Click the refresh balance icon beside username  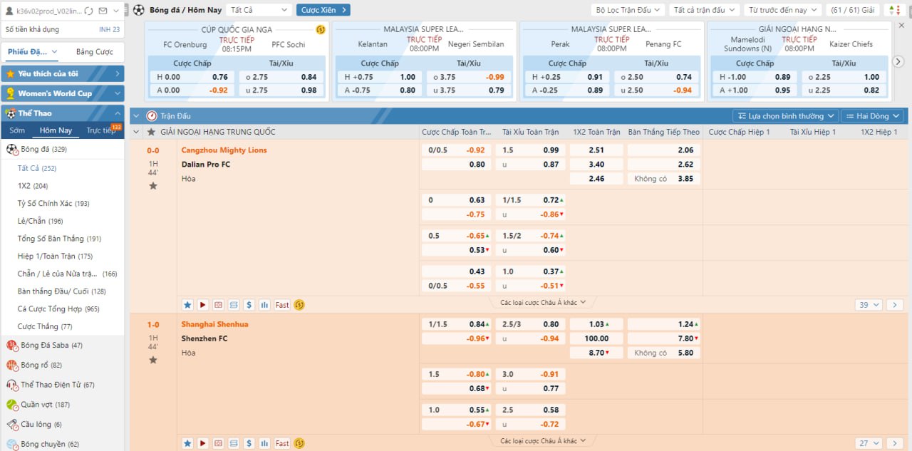[x=88, y=11]
